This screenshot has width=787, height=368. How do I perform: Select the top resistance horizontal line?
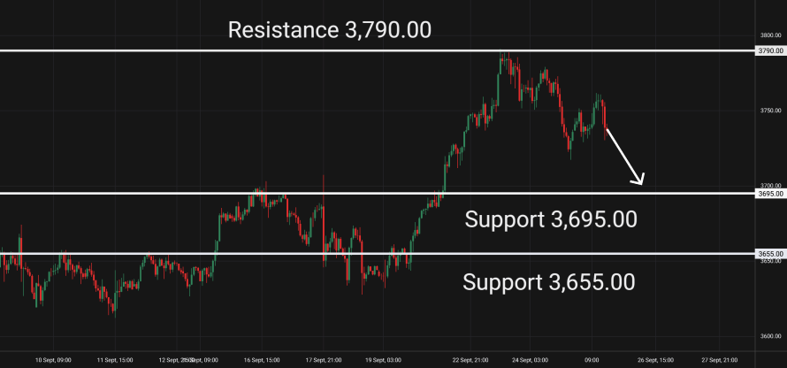pyautogui.click(x=378, y=50)
